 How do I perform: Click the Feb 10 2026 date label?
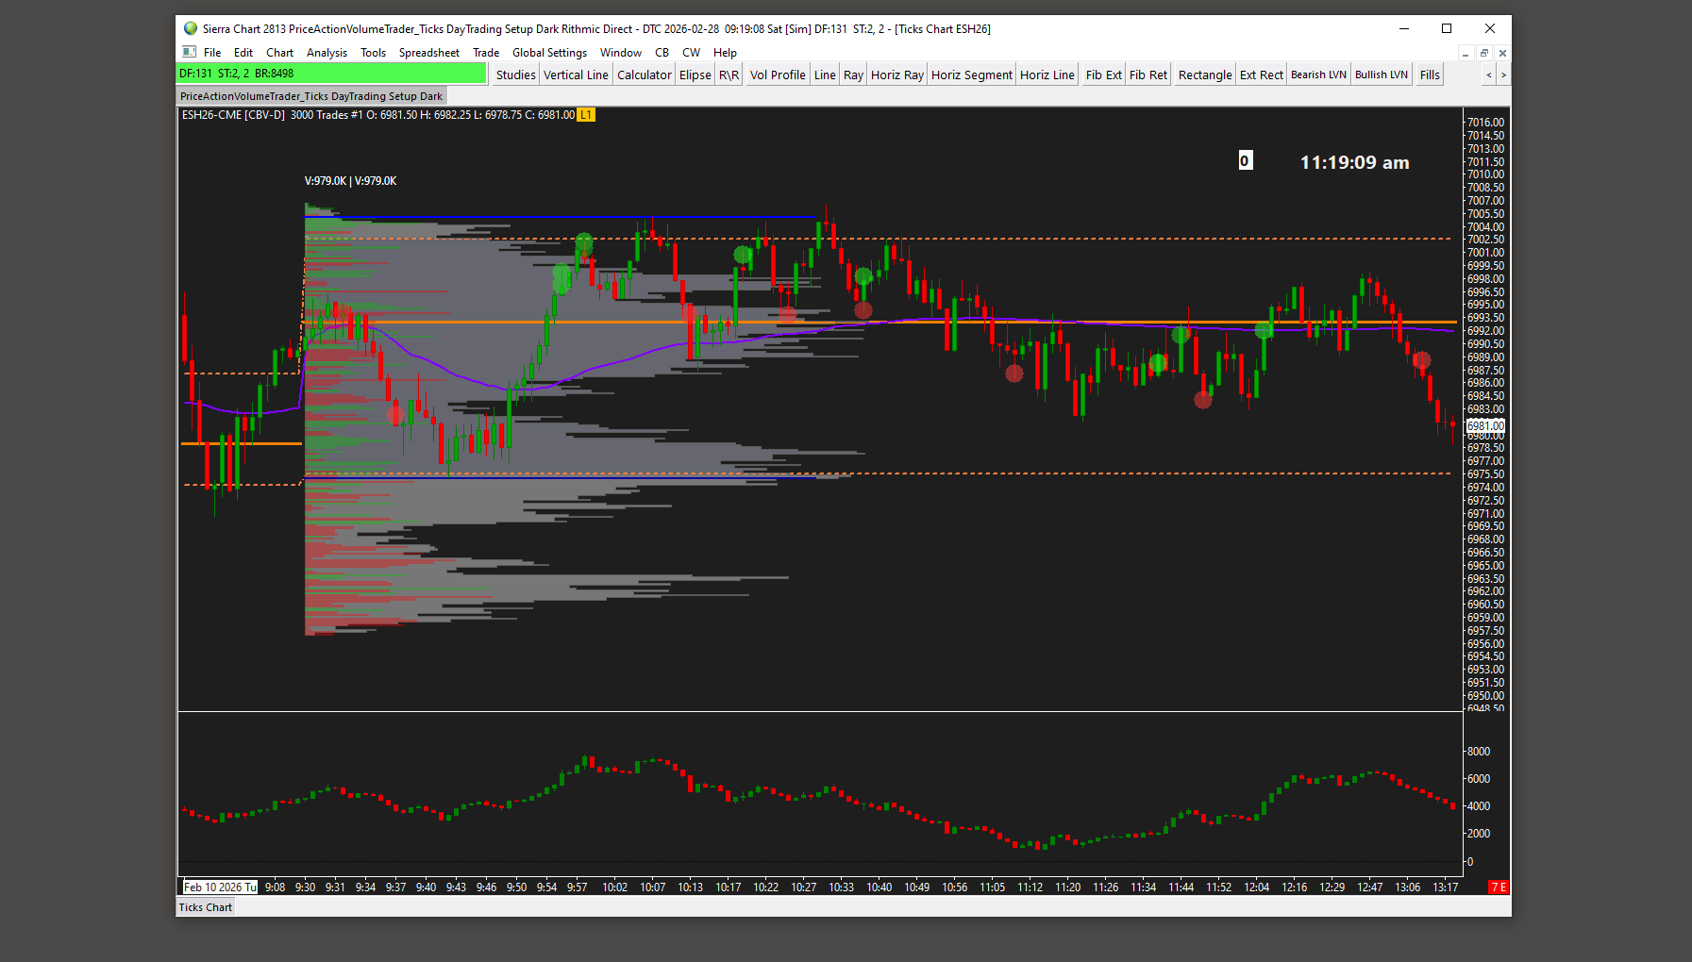(220, 887)
